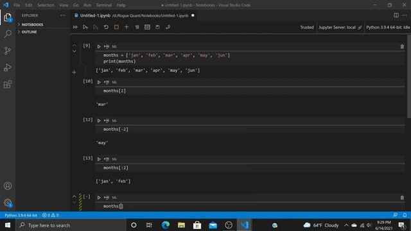Open Explorer views and more actions menu
This screenshot has height=231, width=411.
pos(63,15)
